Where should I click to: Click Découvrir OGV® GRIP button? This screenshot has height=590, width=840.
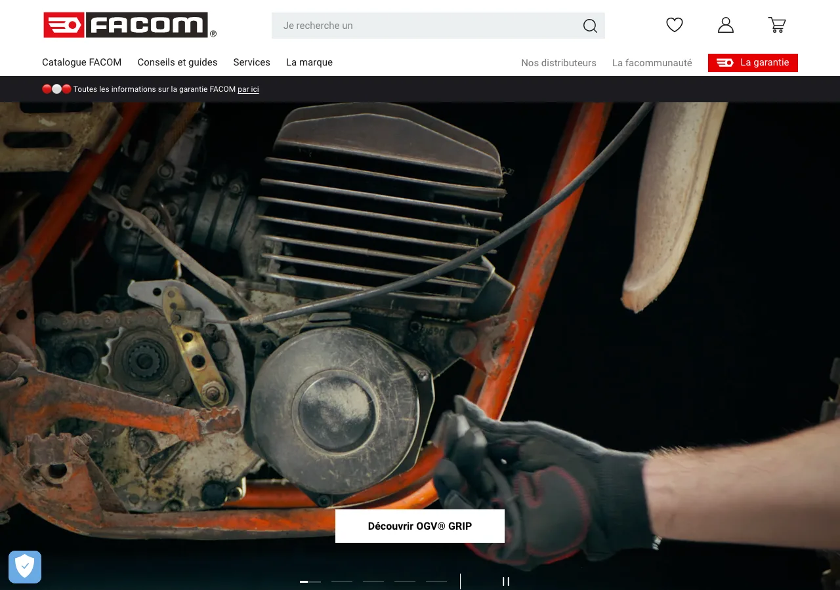420,526
